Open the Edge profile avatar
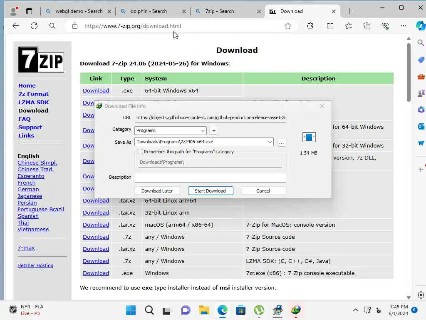426x320 pixels. pos(13,11)
